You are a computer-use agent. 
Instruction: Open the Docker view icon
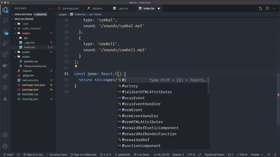[5, 65]
